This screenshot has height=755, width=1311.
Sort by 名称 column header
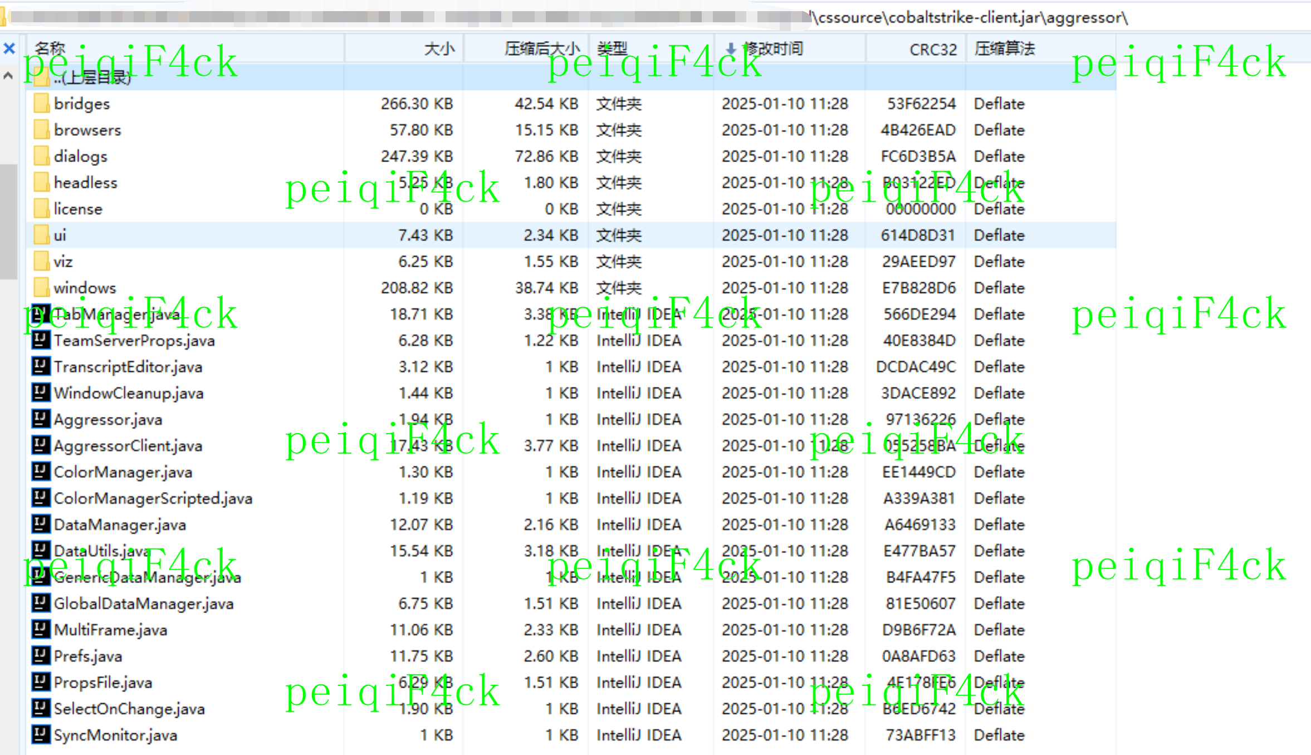click(184, 49)
